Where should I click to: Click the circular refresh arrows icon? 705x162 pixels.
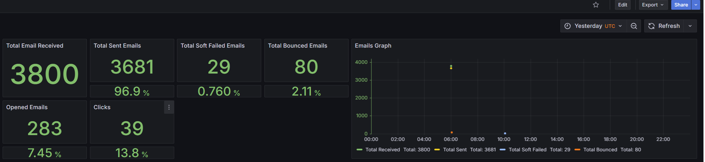[x=651, y=26]
